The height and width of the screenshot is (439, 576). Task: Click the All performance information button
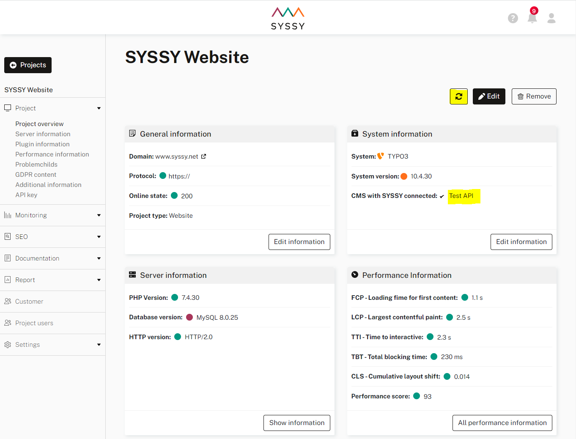coord(502,423)
